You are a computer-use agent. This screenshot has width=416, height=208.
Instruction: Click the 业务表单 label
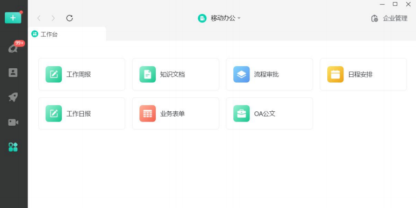(x=173, y=113)
